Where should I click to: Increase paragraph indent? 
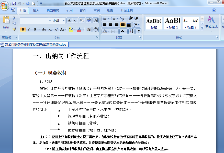(137, 18)
